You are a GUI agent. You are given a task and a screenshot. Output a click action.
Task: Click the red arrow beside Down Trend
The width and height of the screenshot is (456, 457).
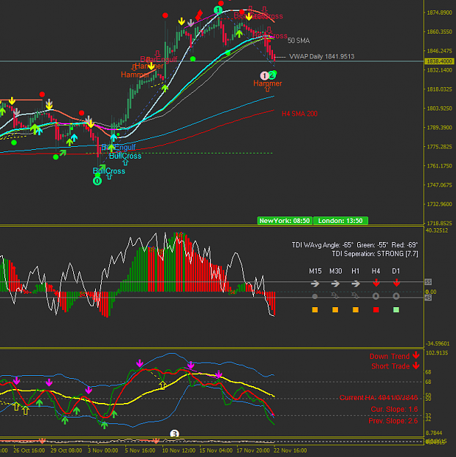pyautogui.click(x=416, y=355)
